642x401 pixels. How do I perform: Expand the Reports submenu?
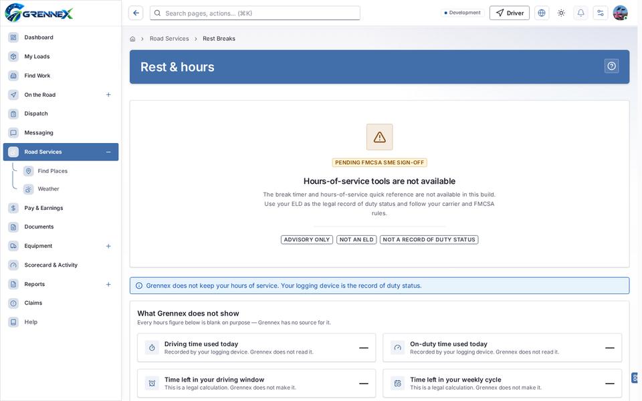108,284
